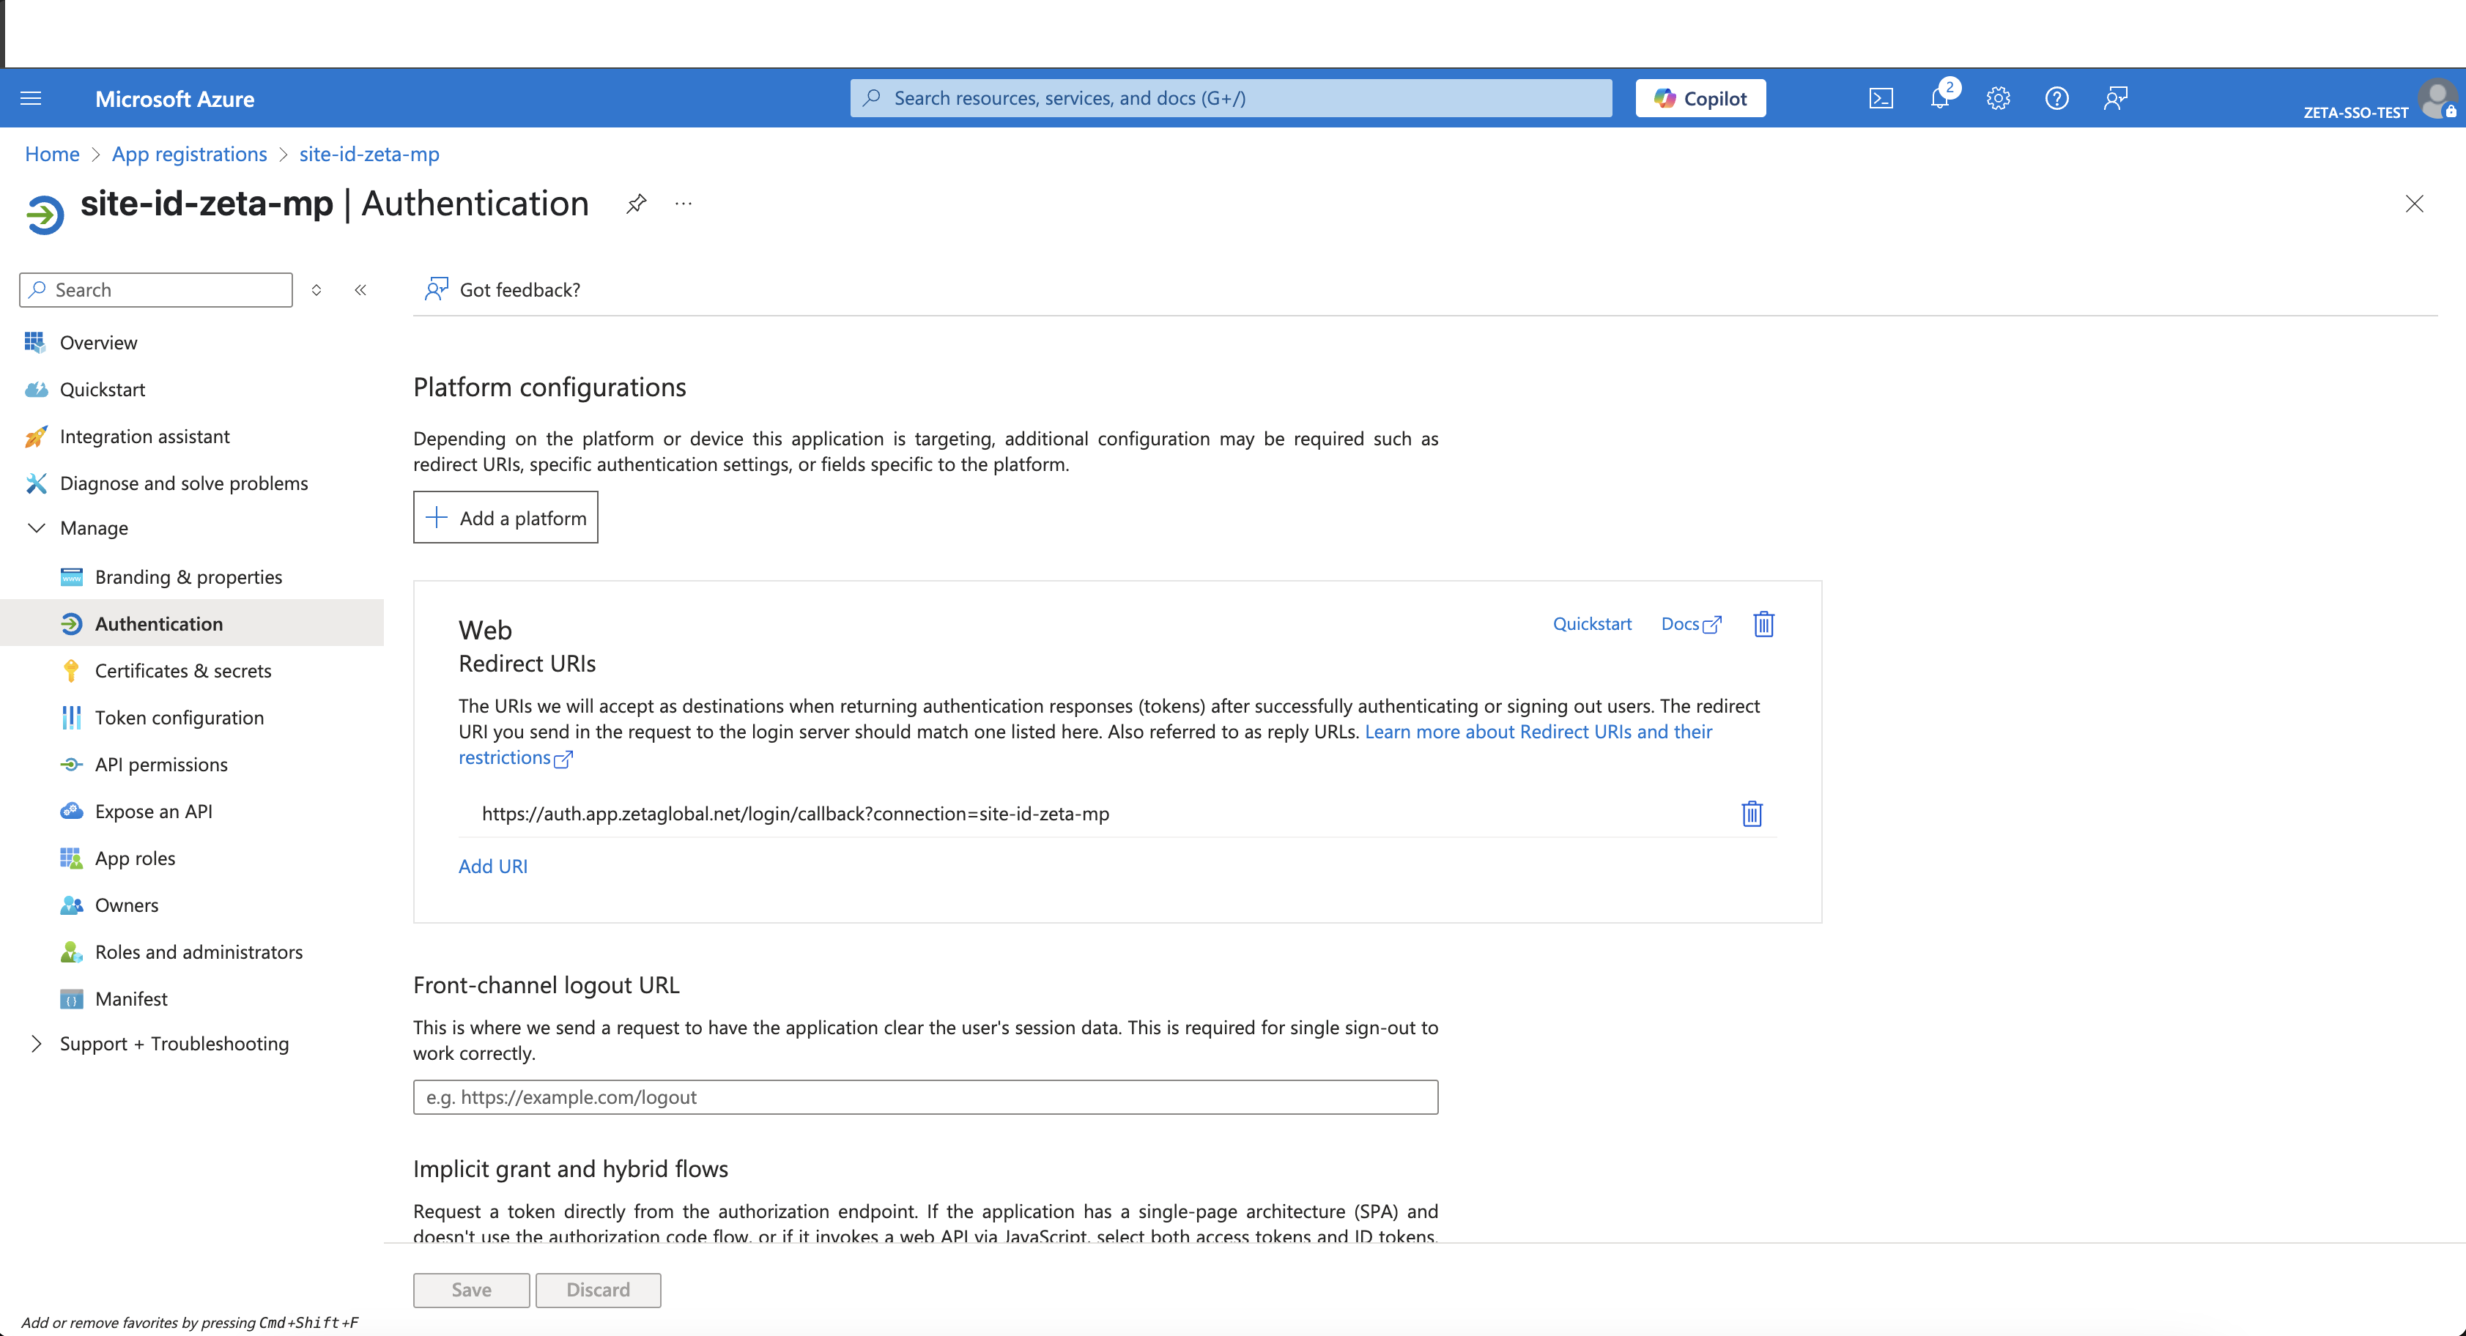The height and width of the screenshot is (1336, 2466).
Task: Click the Add a platform button
Action: click(505, 517)
